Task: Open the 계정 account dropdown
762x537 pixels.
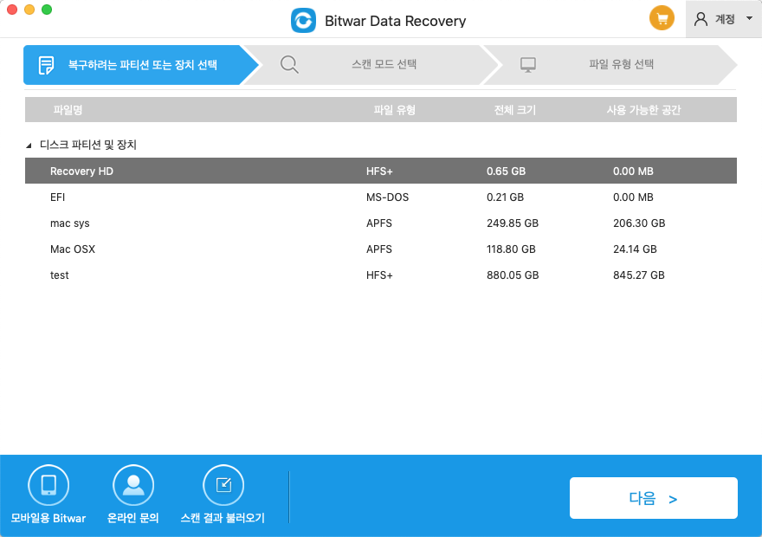Action: [724, 19]
